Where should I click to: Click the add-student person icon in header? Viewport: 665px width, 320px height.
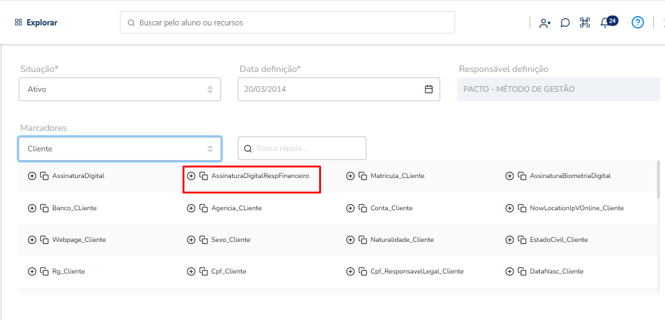click(545, 23)
